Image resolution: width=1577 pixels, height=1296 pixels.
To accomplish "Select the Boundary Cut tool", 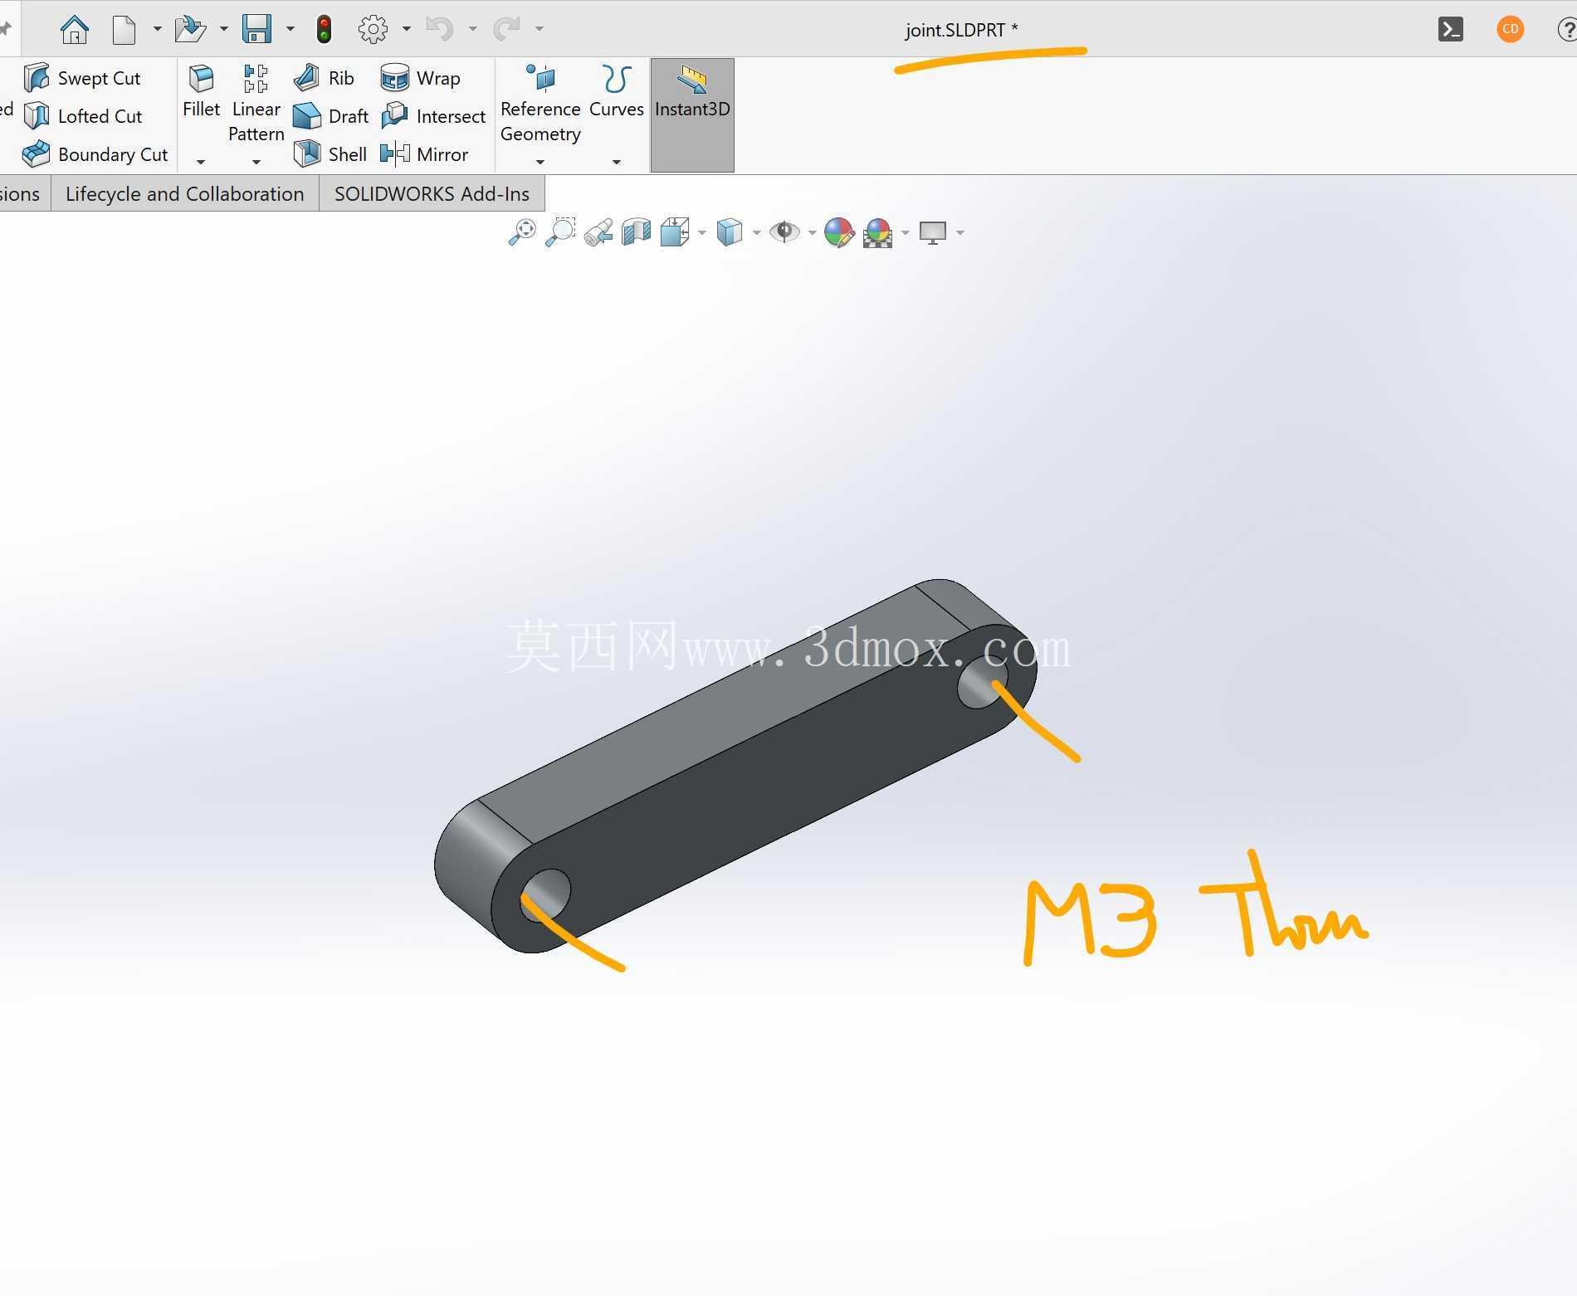I will [95, 154].
